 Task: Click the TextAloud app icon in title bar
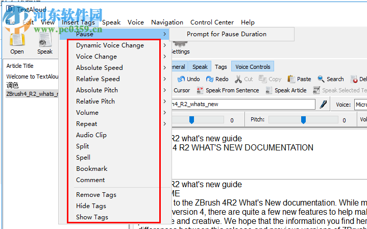10,9
